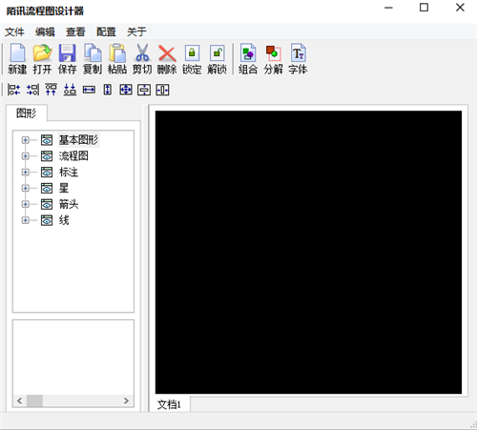Viewport: 477px width, 430px height.
Task: Align shapes to left edge
Action: 14,90
